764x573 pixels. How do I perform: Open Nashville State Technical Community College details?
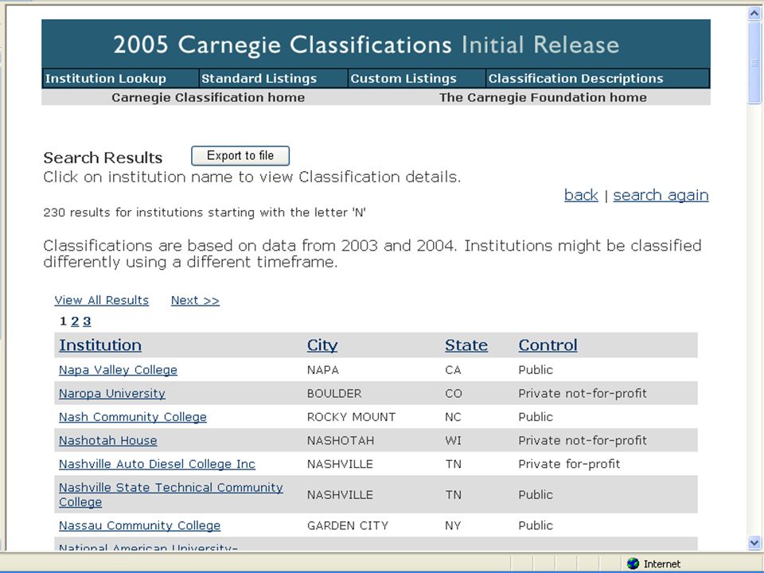[170, 494]
